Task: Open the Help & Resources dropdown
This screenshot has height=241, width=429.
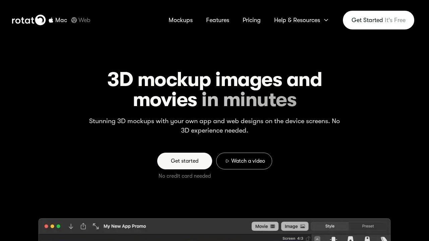Action: 301,20
